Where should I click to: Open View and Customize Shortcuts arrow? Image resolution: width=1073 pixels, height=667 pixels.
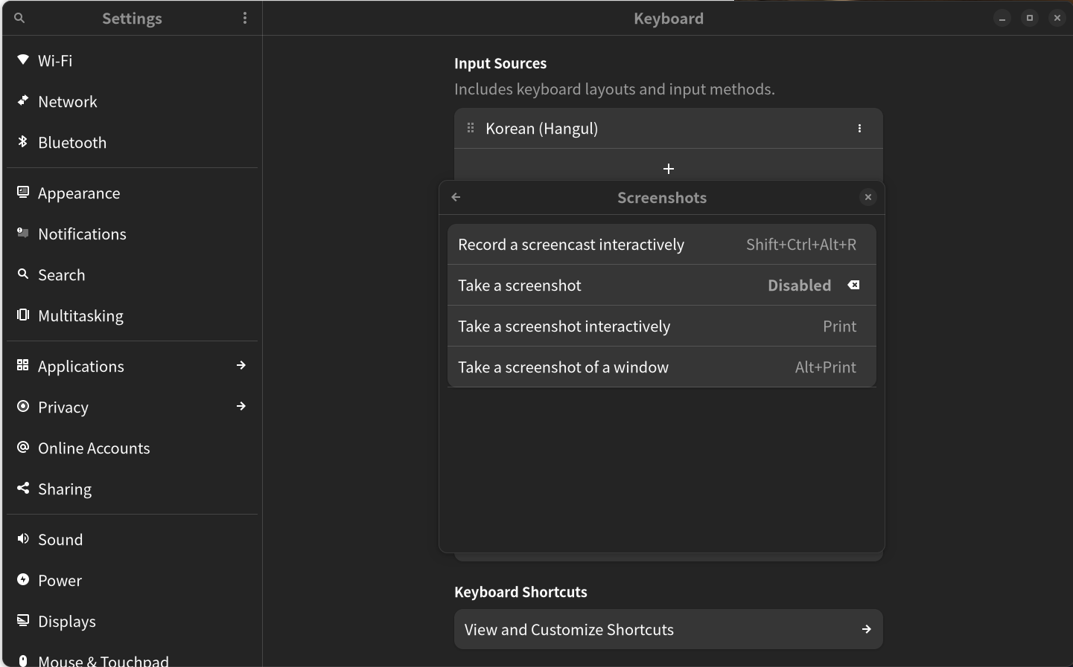[866, 629]
